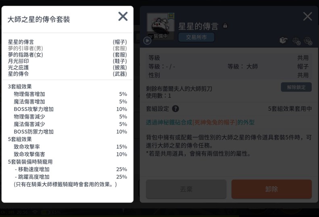Click the 星星的傳言 item thumbnail
This screenshot has width=319, height=217.
point(160,26)
